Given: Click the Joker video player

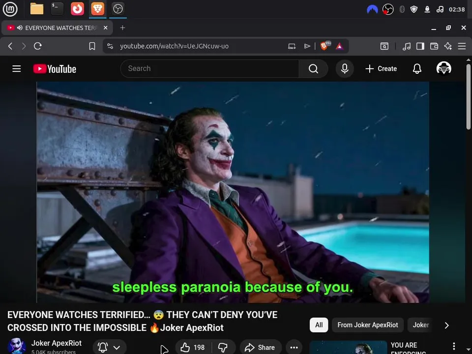Looking at the screenshot, I should 233,192.
